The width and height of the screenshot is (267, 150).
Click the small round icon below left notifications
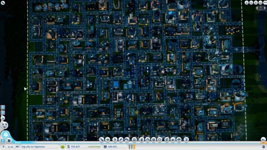tap(3, 118)
